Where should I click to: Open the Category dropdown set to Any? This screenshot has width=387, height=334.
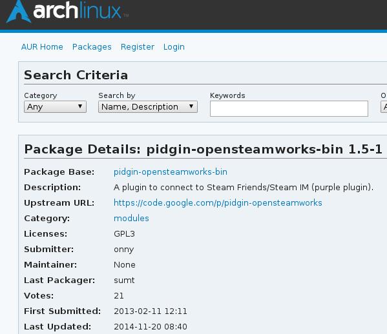tap(55, 106)
